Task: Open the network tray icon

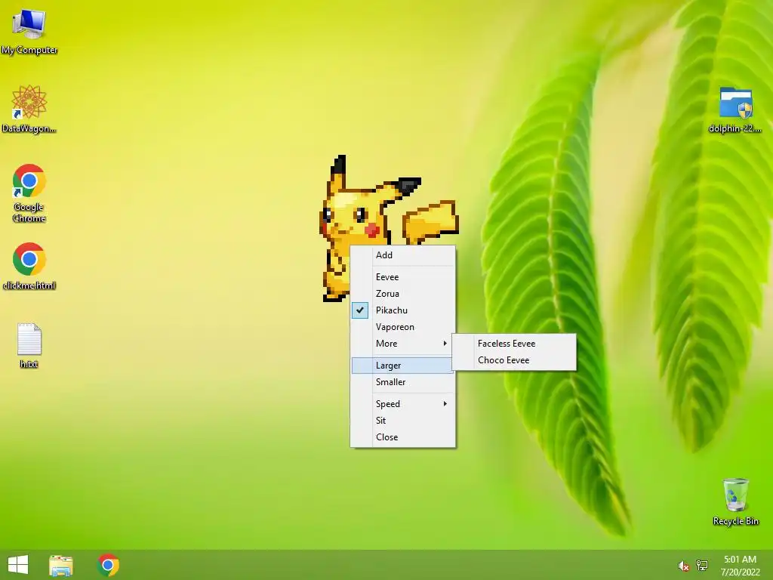Action: click(702, 565)
